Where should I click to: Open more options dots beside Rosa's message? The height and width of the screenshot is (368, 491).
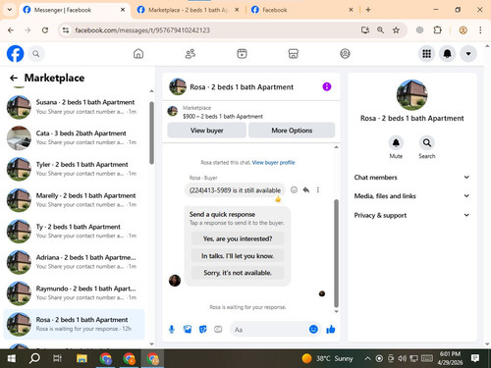(318, 189)
